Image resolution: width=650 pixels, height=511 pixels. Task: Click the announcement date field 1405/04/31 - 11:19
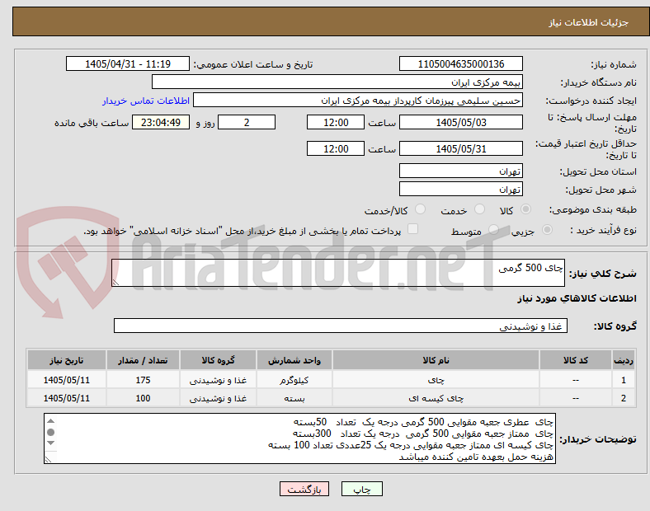(x=128, y=64)
